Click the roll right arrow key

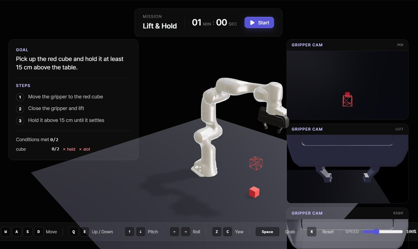[186, 232]
